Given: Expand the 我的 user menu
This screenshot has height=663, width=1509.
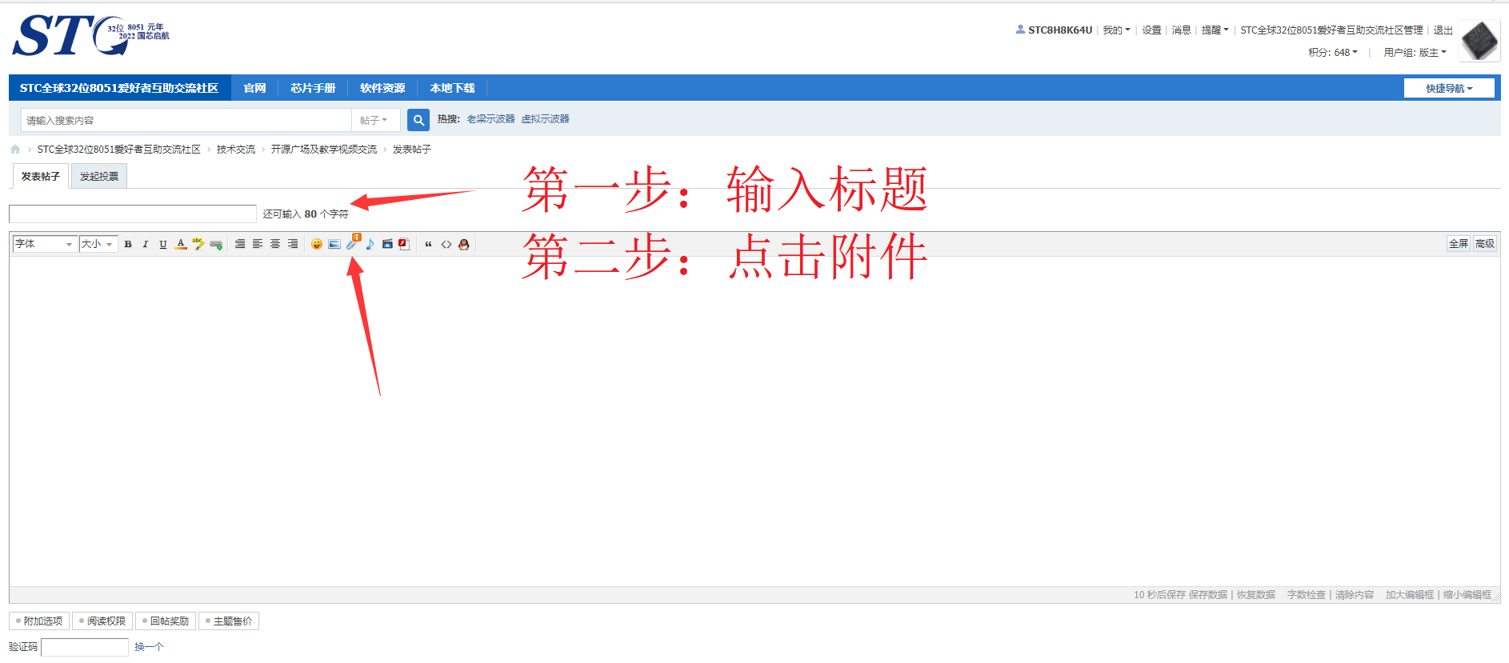Looking at the screenshot, I should [x=1116, y=30].
